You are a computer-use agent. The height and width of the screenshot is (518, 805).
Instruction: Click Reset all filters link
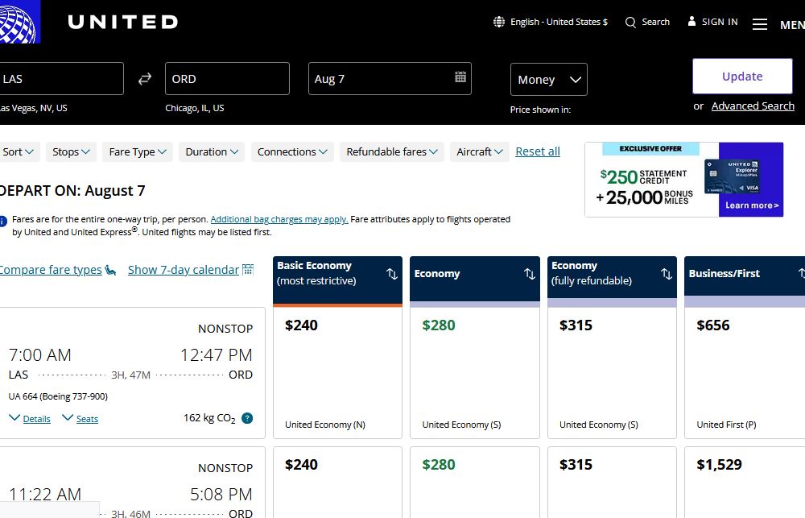[538, 151]
